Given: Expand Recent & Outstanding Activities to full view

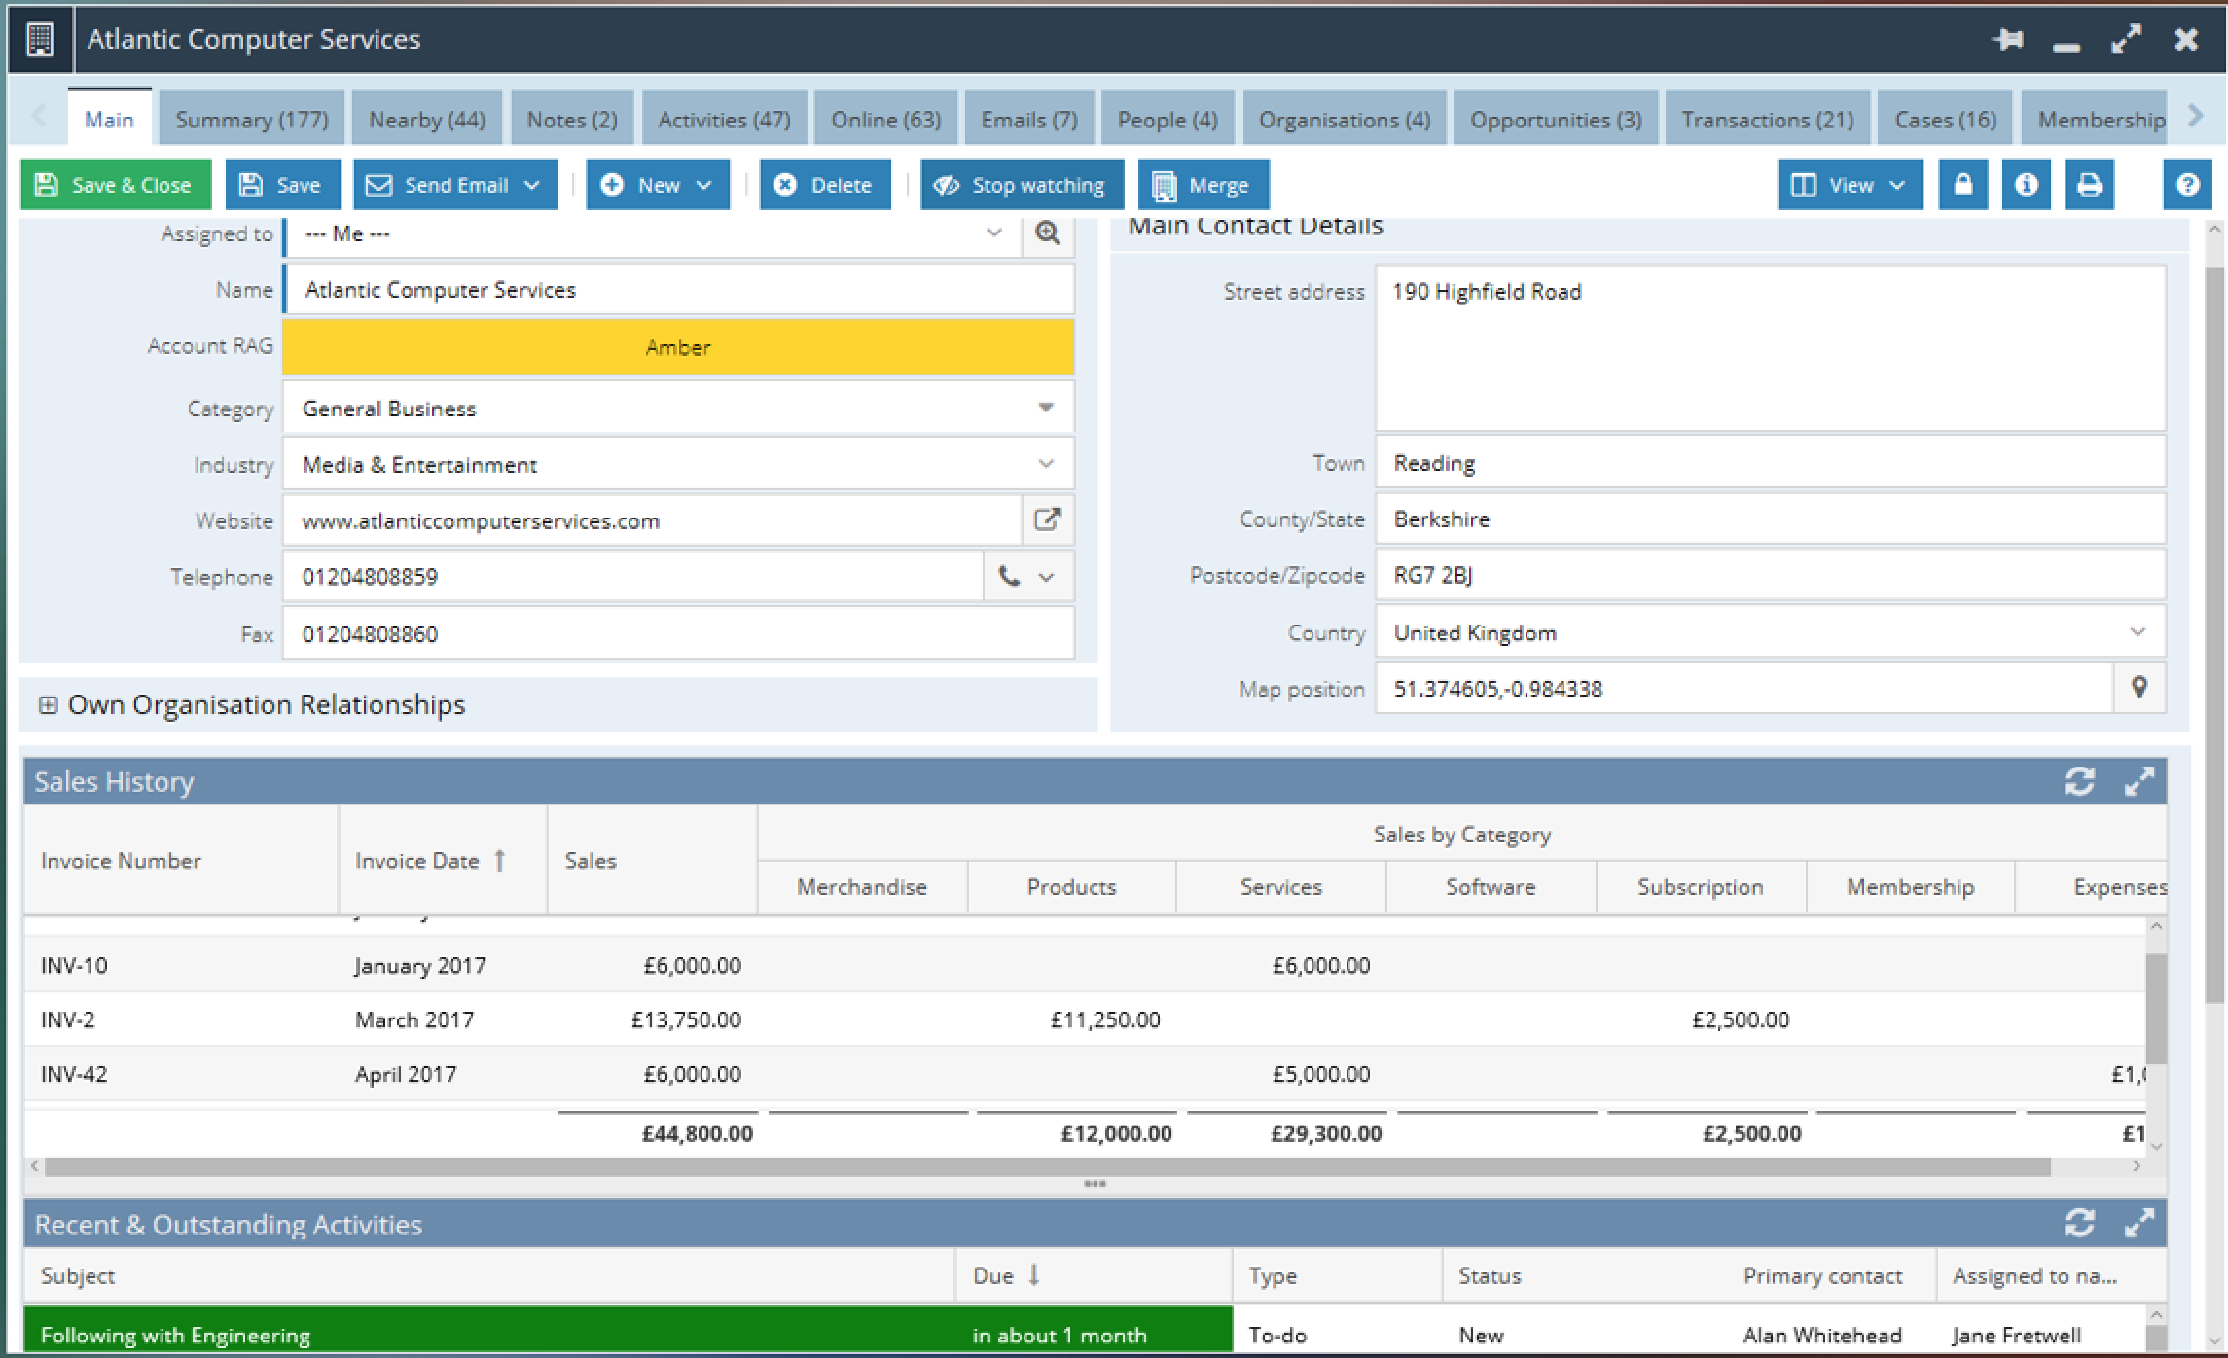Looking at the screenshot, I should [x=2138, y=1223].
